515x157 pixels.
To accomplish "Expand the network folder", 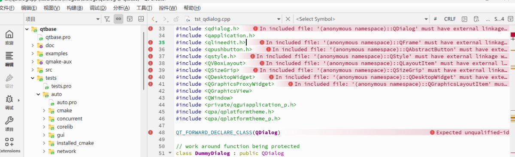I will coord(44,151).
